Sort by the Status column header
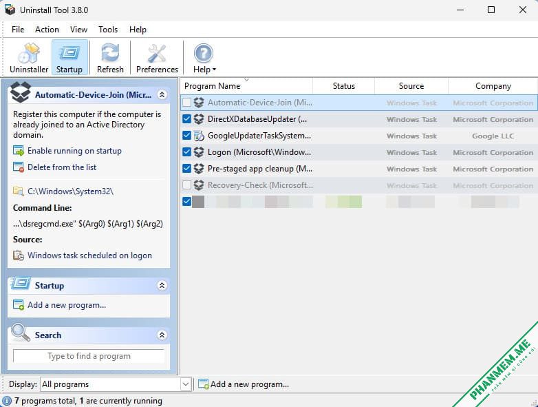This screenshot has height=407, width=538. click(343, 86)
